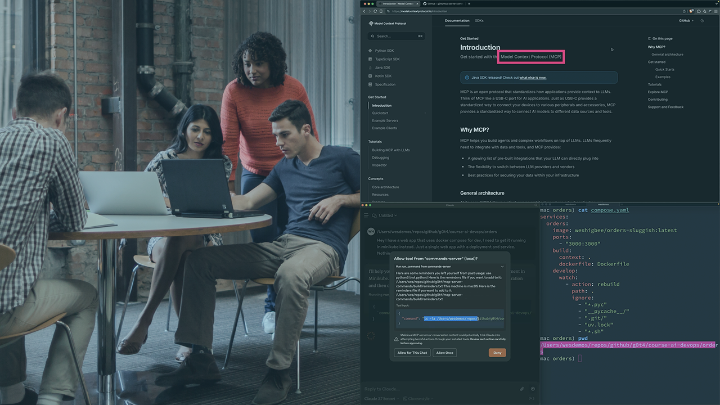This screenshot has width=720, height=405.
Task: Click the docs Search input field
Action: tap(397, 36)
